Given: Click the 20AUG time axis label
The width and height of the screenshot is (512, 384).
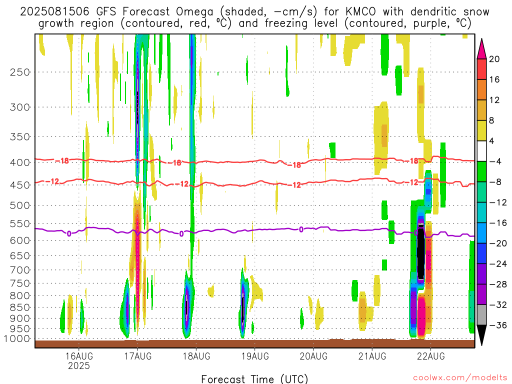Looking at the screenshot, I should [x=313, y=356].
